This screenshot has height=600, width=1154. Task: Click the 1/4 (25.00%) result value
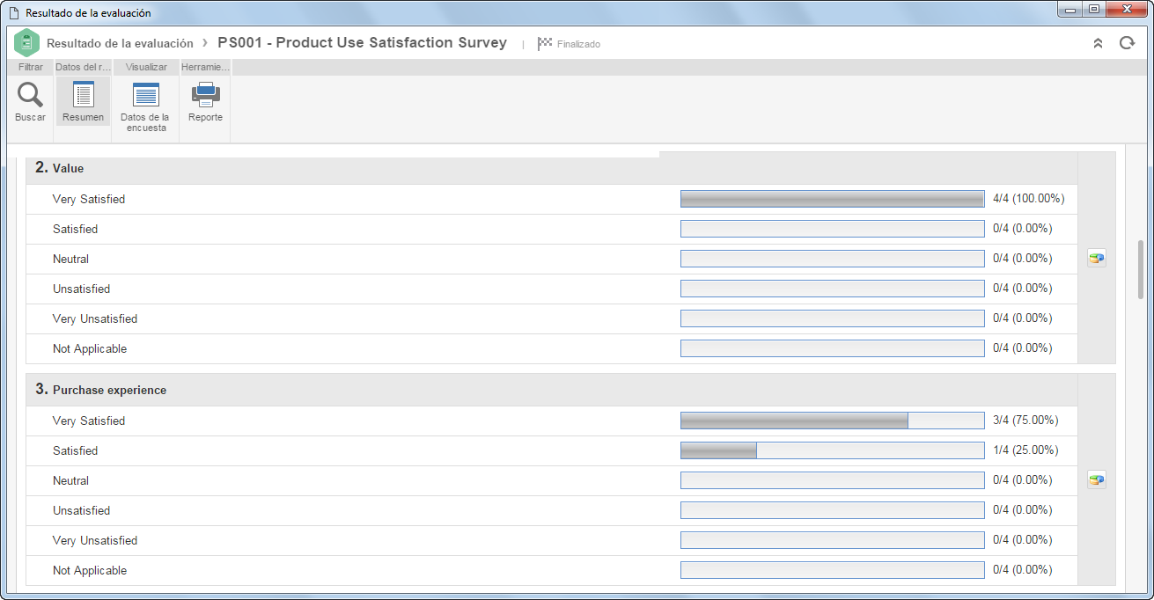[1025, 450]
